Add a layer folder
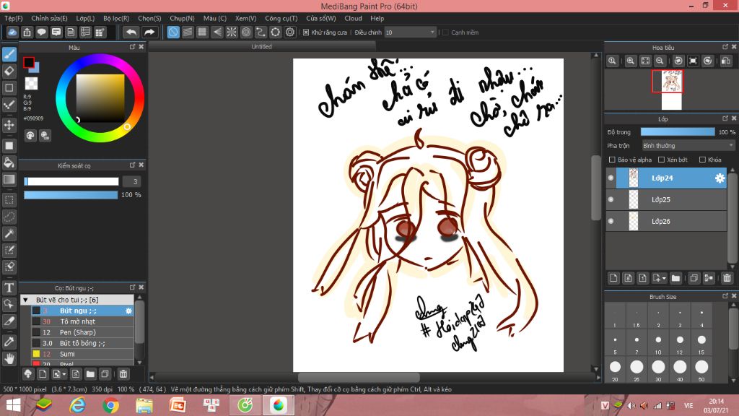739x416 pixels. (x=675, y=278)
